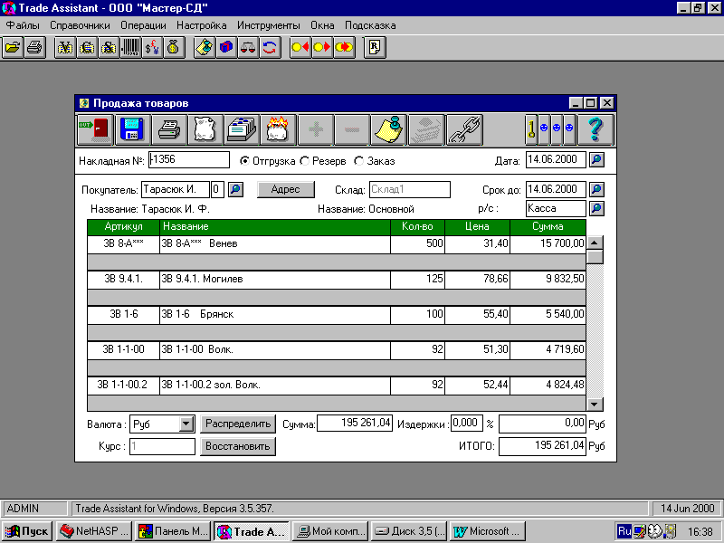Viewport: 724px width, 543px height.
Task: Expand the Валюта currency dropdown
Action: 186,424
